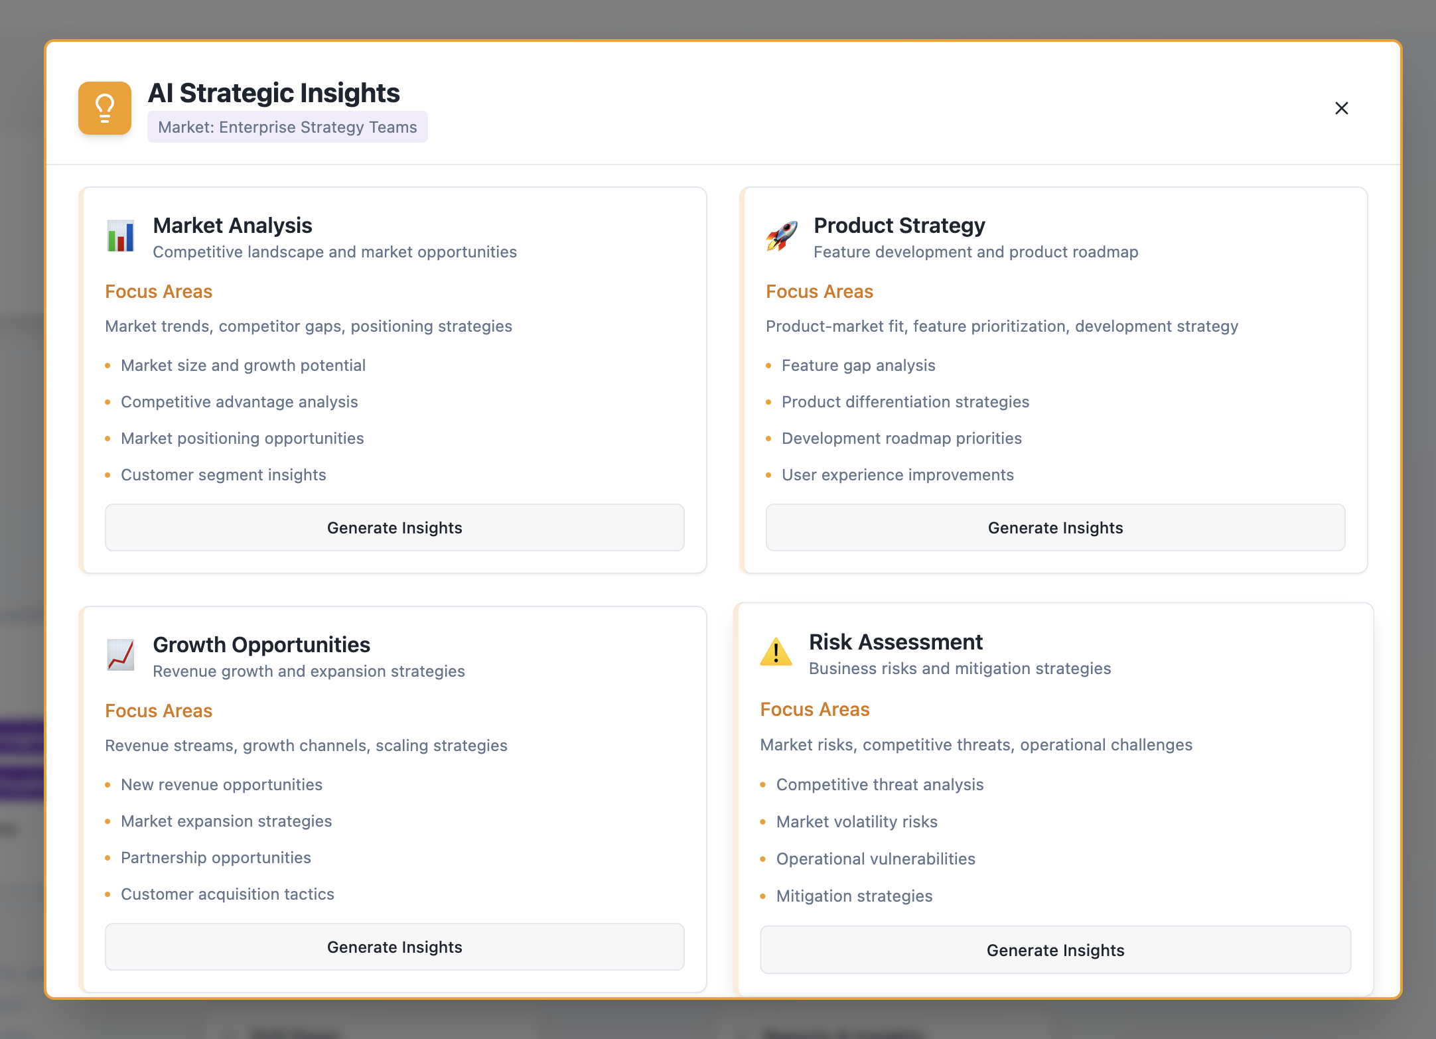Dismiss the AI Strategic Insights dialog

(x=1341, y=108)
